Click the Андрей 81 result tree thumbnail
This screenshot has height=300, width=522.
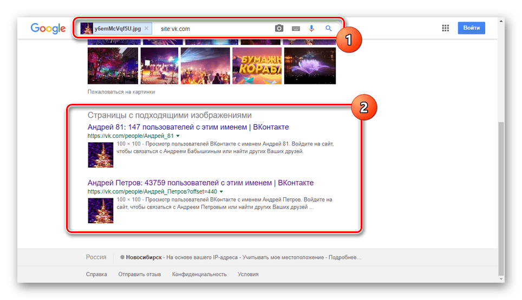pyautogui.click(x=101, y=155)
